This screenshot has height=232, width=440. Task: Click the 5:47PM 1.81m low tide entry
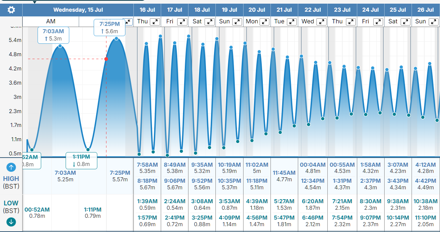coord(284,221)
